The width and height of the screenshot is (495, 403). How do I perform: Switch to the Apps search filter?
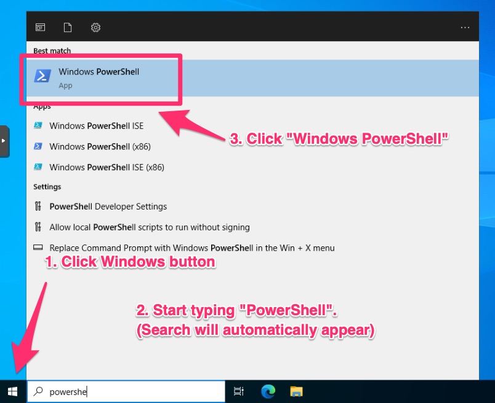tap(40, 27)
